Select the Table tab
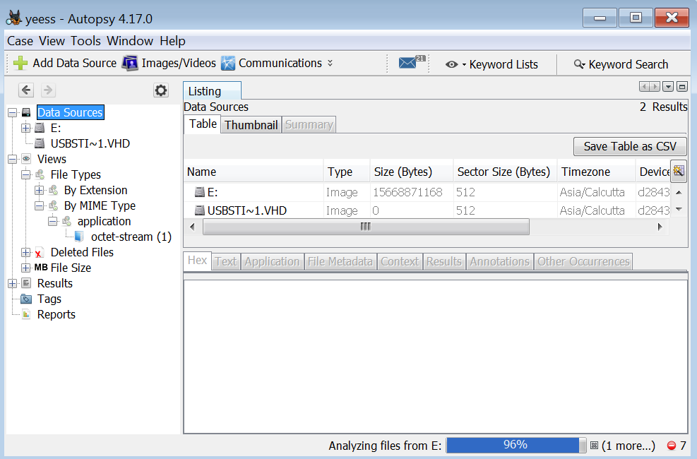697x459 pixels. tap(203, 124)
